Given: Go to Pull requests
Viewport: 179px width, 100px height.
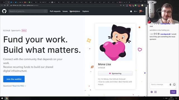Looking at the screenshot, I should click(x=55, y=11).
